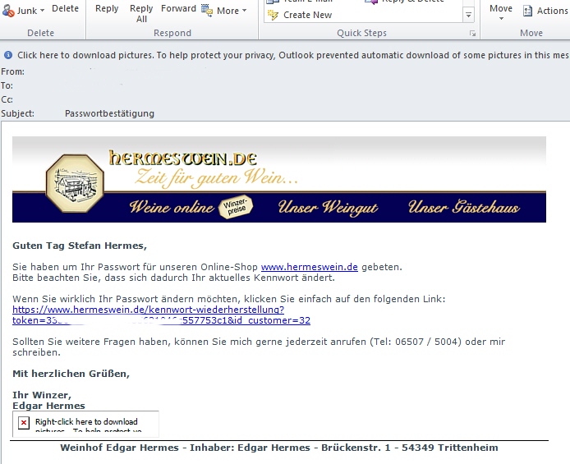Click the Right-click here to download placeholder
This screenshot has height=464, width=570.
(x=85, y=424)
